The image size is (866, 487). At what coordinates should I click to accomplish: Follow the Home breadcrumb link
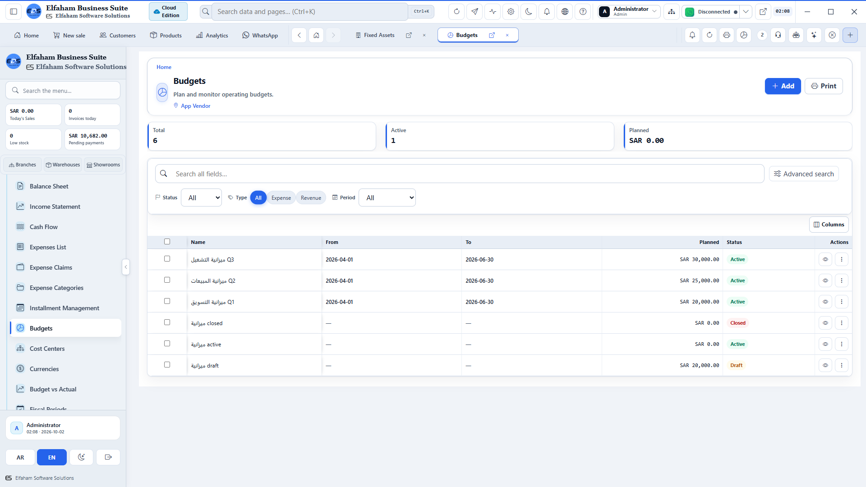(164, 67)
